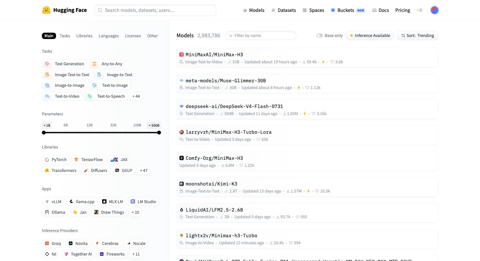
Task: Select the JAX library filter
Action: pyautogui.click(x=119, y=159)
